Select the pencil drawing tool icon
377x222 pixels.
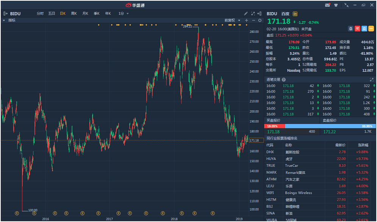[x=246, y=14]
